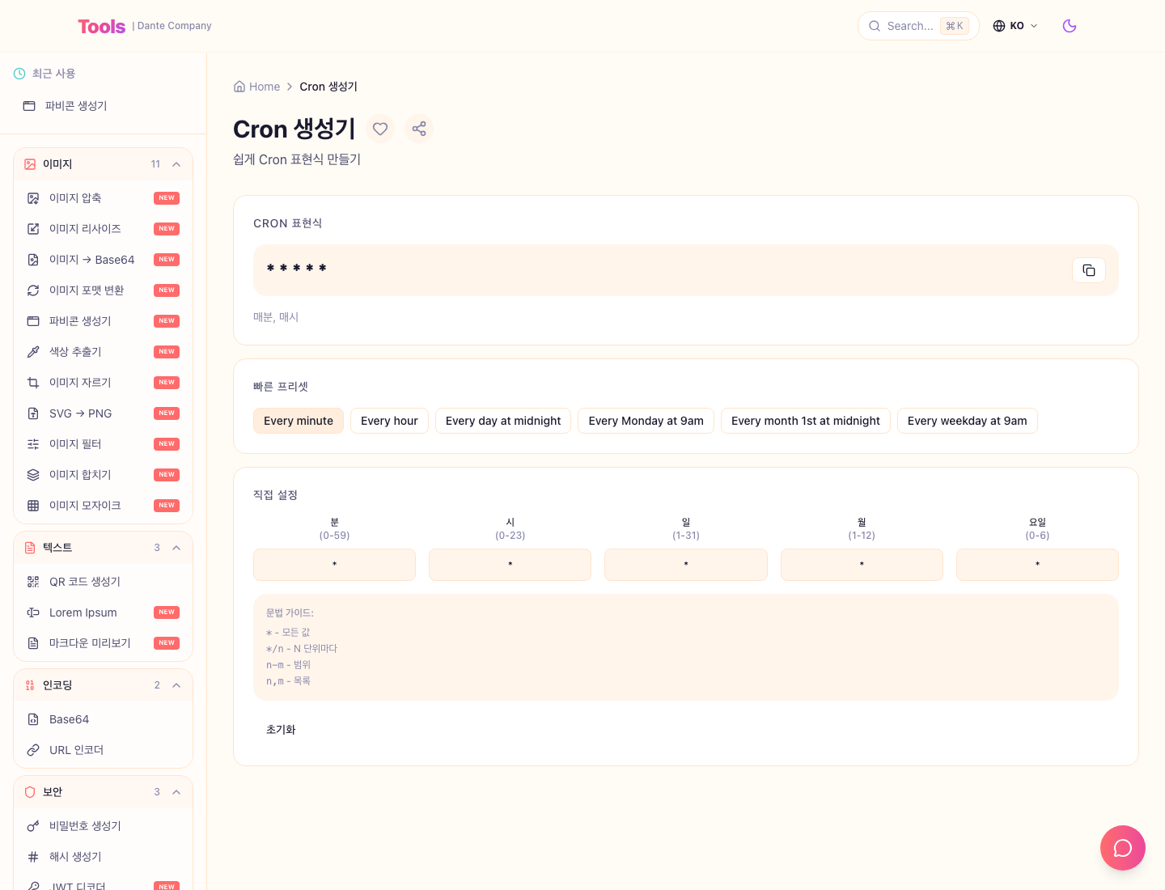Select Every weekday at 9am preset
This screenshot has height=890, width=1165.
coord(968,421)
